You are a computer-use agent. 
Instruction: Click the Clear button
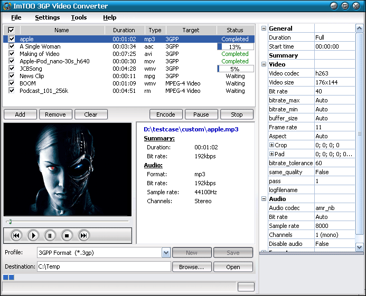point(91,114)
